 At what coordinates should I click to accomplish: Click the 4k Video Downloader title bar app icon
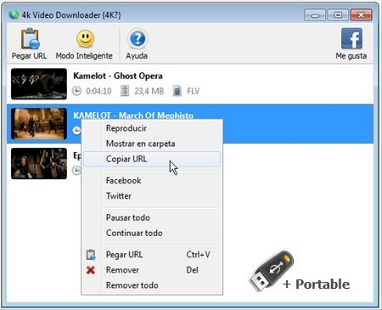(x=14, y=14)
